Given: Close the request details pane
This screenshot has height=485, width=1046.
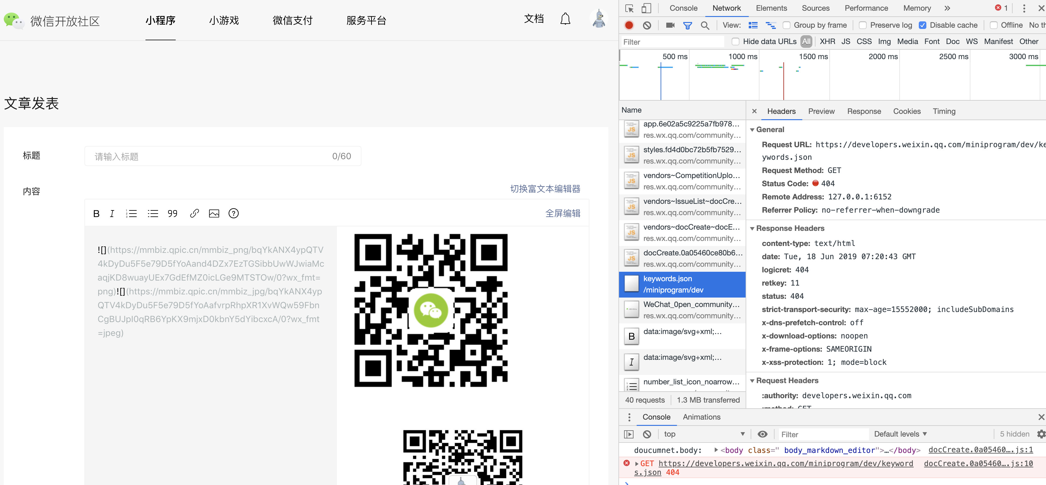Looking at the screenshot, I should (x=754, y=112).
